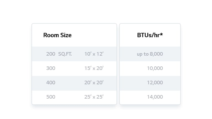Click the 15' x 20' dimensions cell
Image resolution: width=212 pixels, height=119 pixels.
[94, 68]
